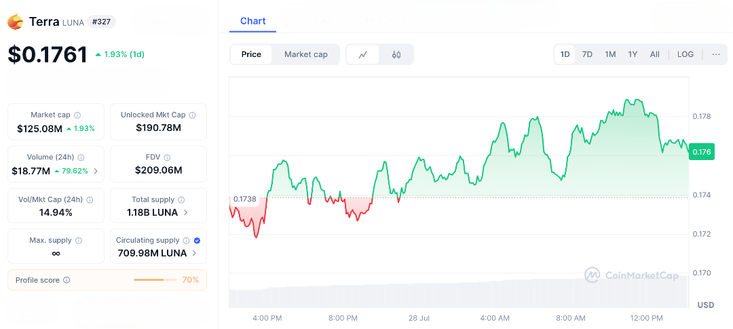The width and height of the screenshot is (733, 329).
Task: Open the more options ellipsis menu
Action: (x=716, y=54)
